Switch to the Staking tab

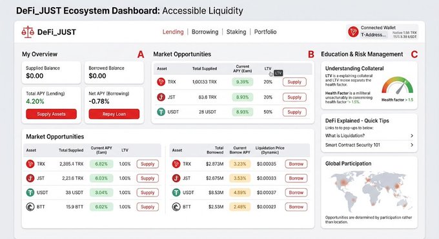236,32
